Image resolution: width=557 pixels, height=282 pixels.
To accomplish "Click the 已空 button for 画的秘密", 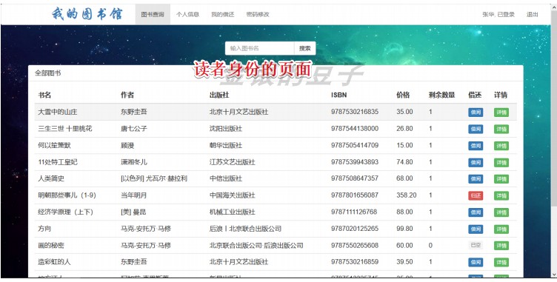I will [476, 245].
